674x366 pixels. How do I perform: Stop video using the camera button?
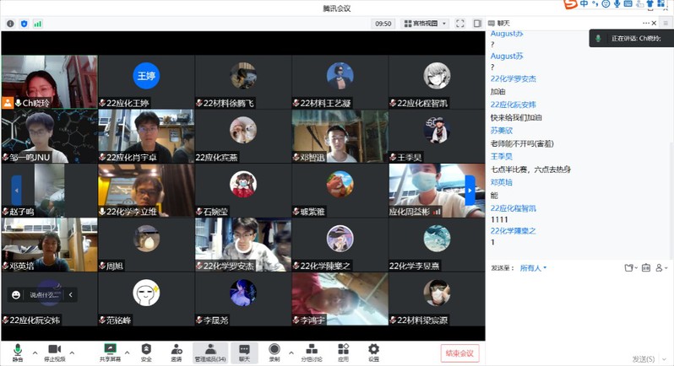[x=55, y=351]
